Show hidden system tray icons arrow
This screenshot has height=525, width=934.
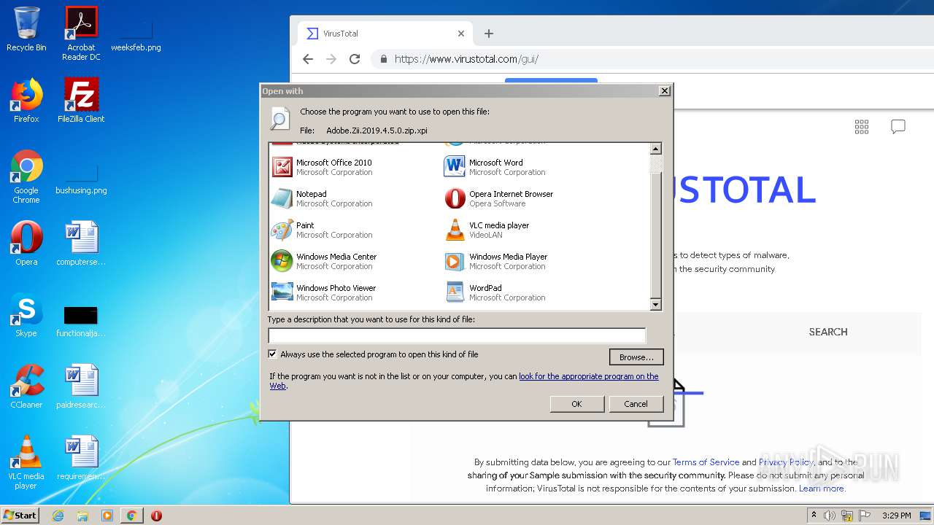814,516
